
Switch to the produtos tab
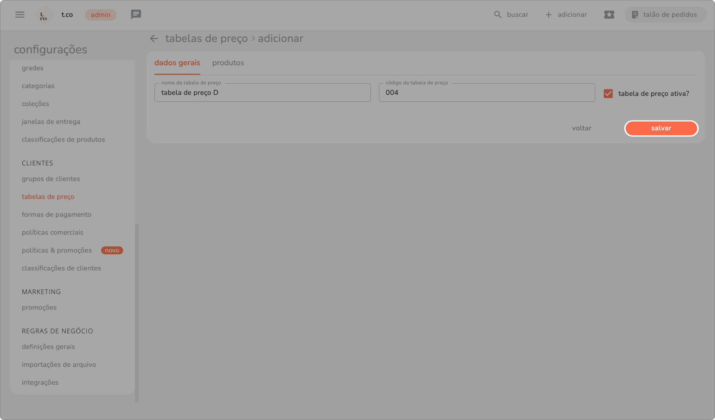pyautogui.click(x=228, y=63)
